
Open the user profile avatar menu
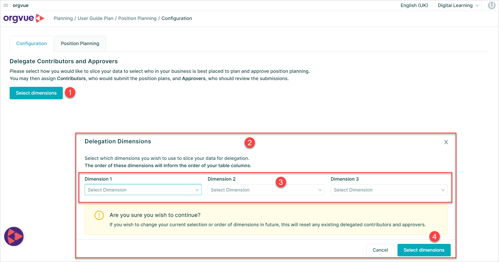[491, 5]
